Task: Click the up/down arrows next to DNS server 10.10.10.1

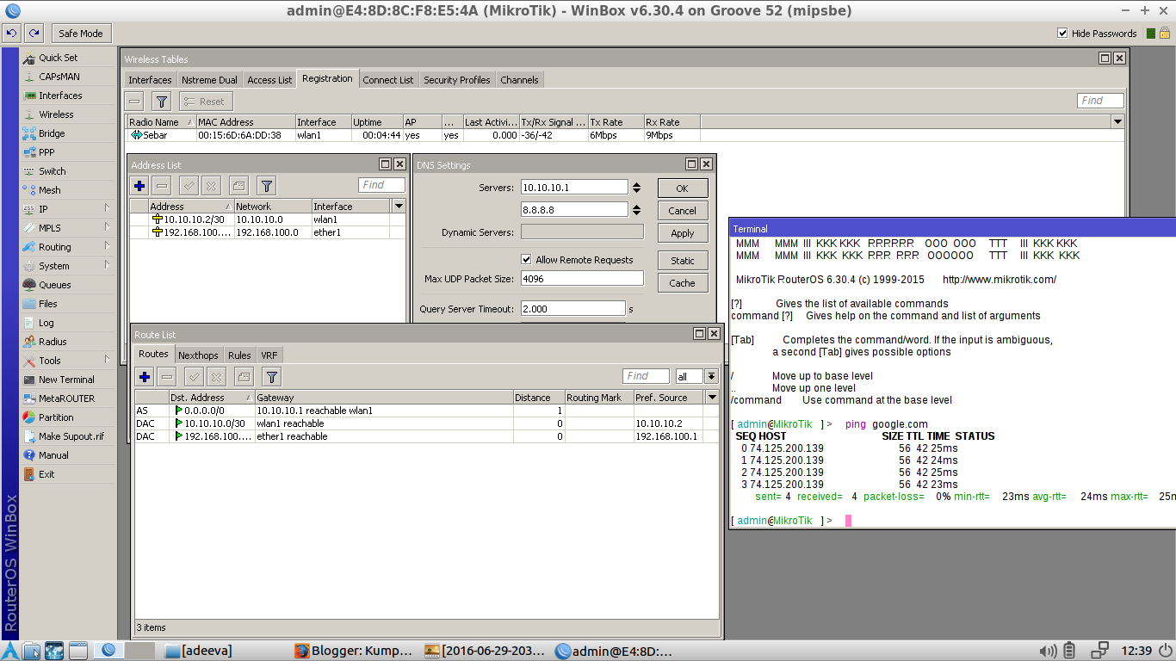Action: click(636, 187)
